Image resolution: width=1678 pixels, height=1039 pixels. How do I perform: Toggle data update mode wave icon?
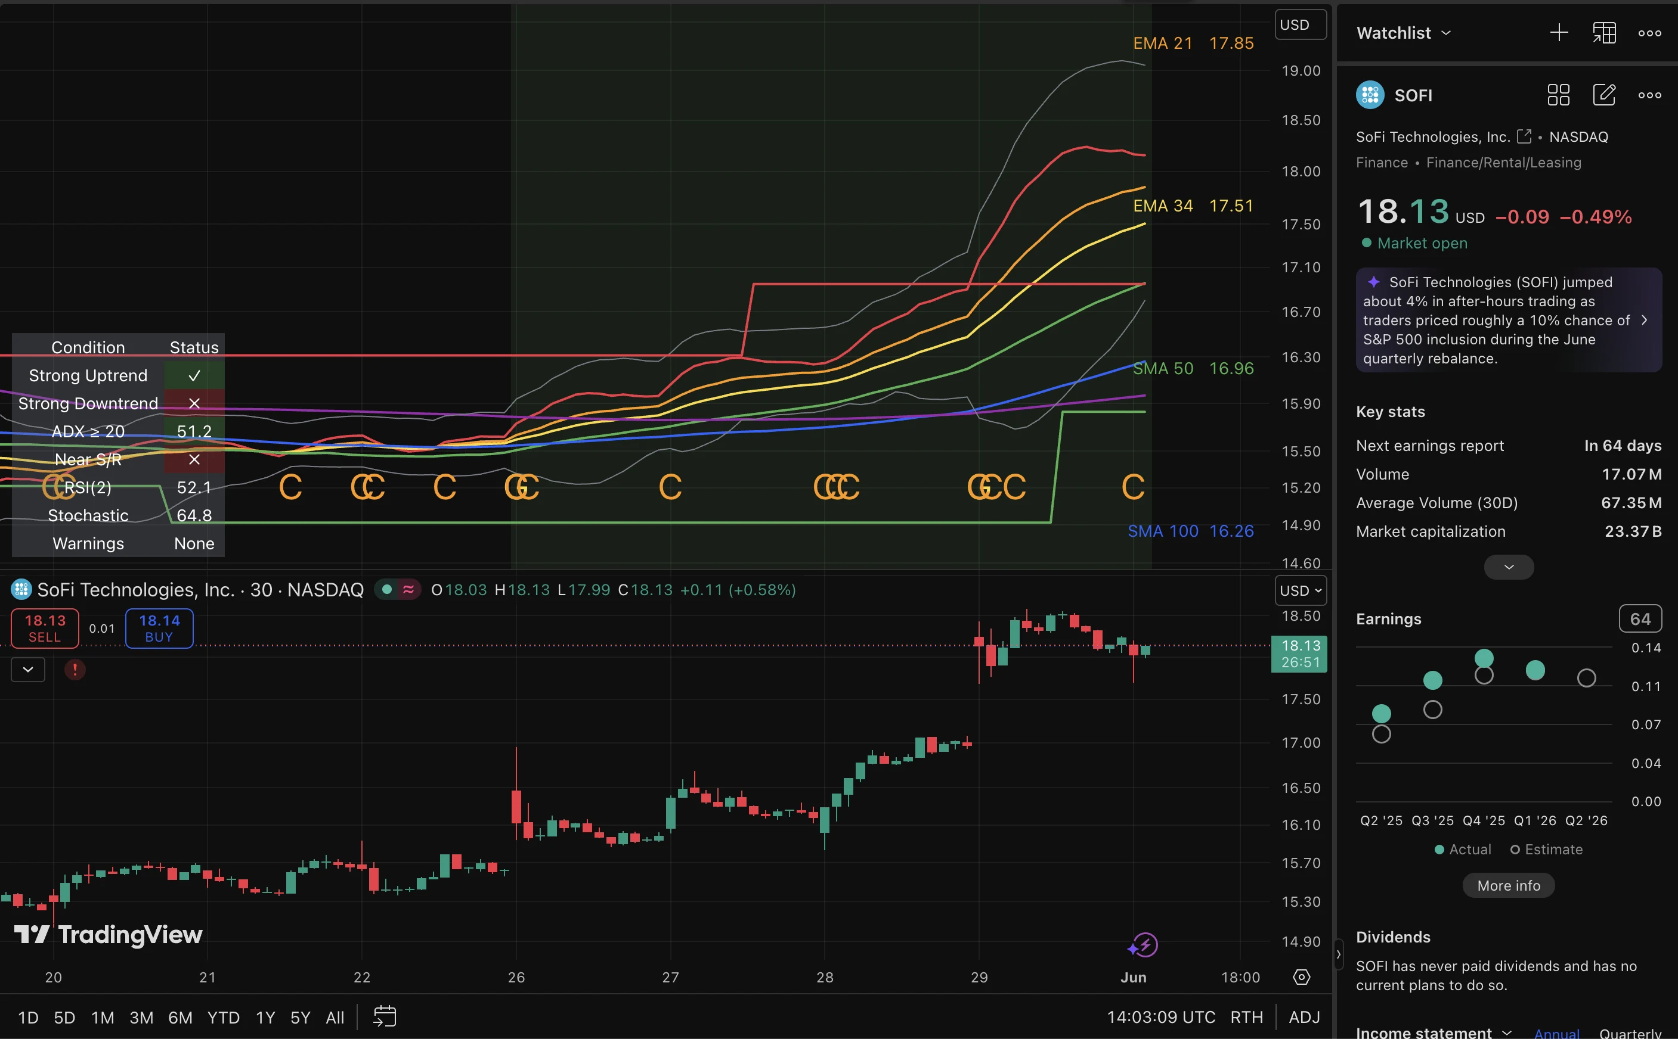[408, 590]
